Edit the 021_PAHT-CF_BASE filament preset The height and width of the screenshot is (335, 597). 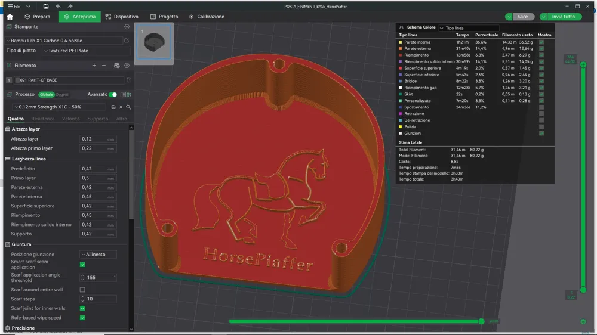tap(129, 80)
